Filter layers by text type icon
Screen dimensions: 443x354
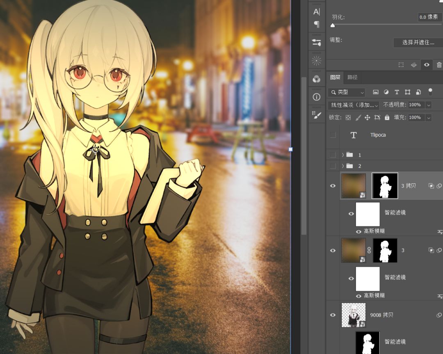397,92
